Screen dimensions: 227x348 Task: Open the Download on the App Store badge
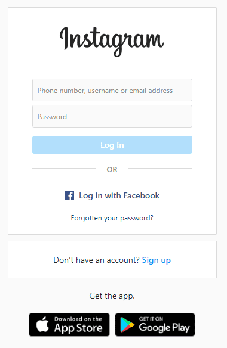69,325
